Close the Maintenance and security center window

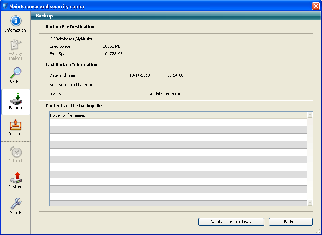315,6
